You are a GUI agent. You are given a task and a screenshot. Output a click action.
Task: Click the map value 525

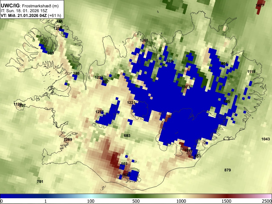pyautogui.click(x=227, y=101)
